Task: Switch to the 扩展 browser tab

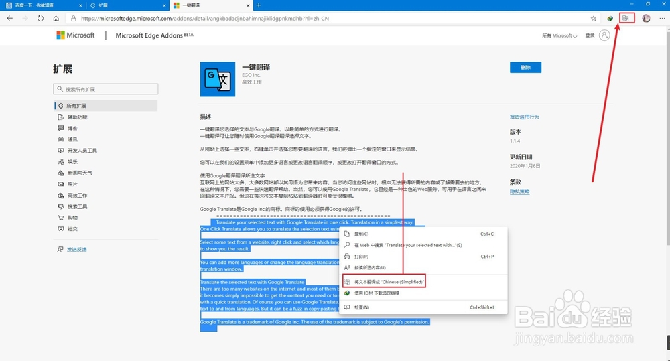Action: 128,5
